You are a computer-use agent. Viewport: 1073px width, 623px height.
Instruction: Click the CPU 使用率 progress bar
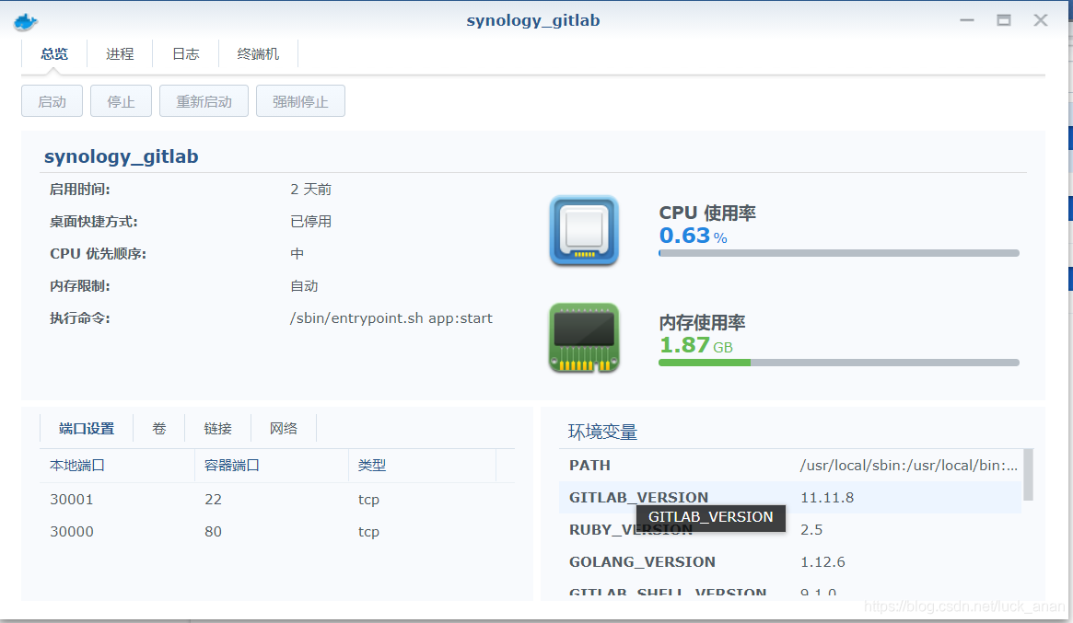839,253
